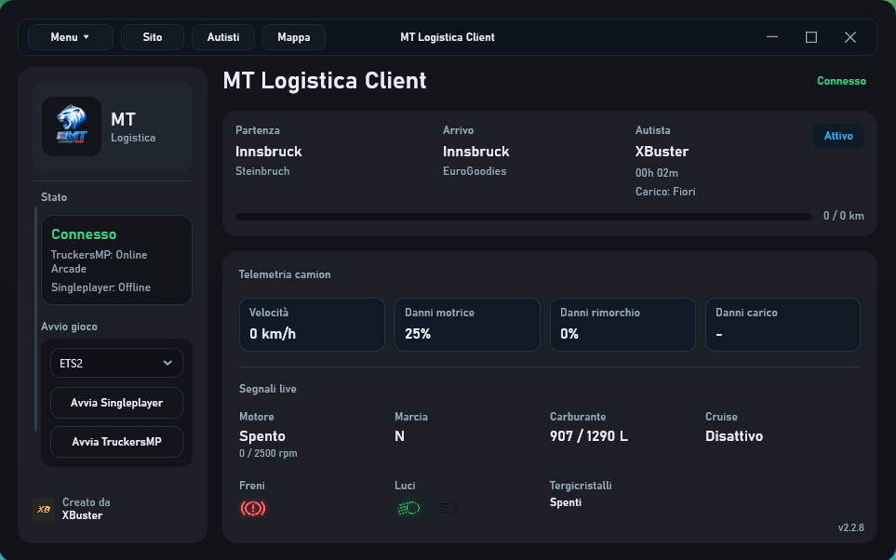Open the Sito page
The width and height of the screenshot is (896, 560).
tap(152, 37)
